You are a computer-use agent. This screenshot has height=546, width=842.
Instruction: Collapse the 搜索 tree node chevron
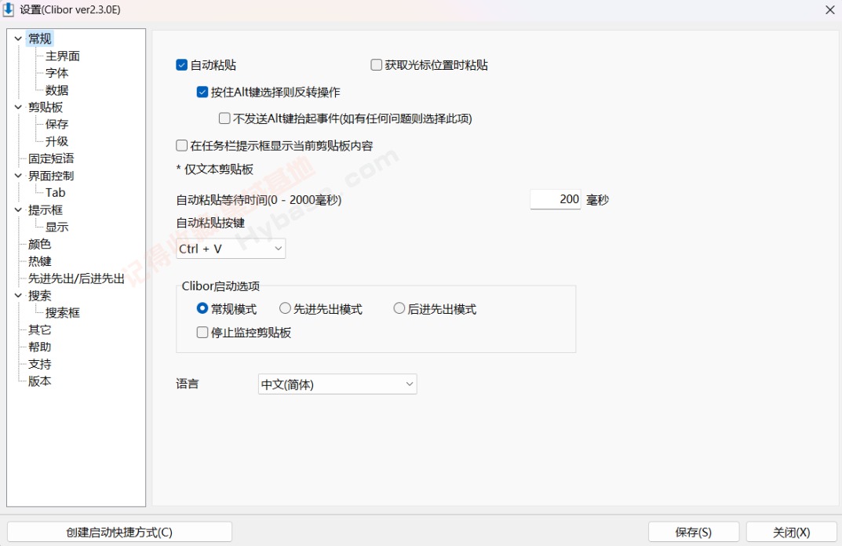[x=18, y=296]
